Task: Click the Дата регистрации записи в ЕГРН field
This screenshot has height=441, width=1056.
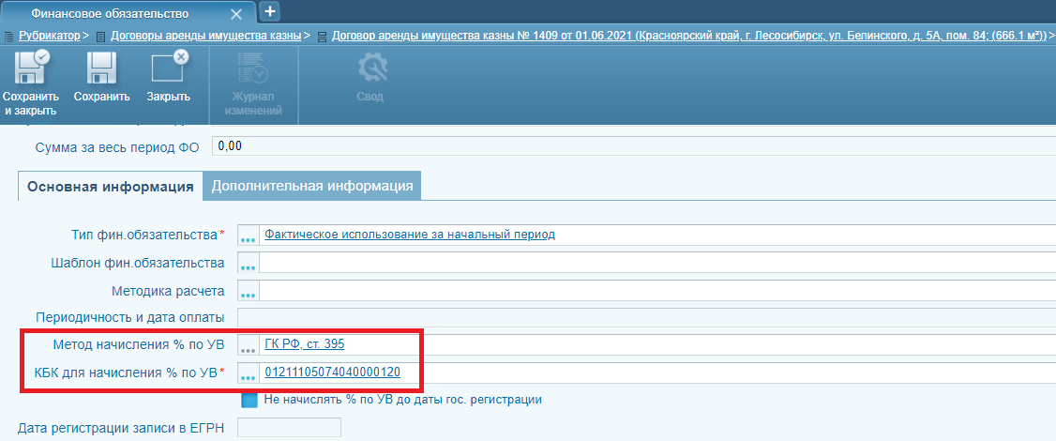Action: (x=289, y=428)
